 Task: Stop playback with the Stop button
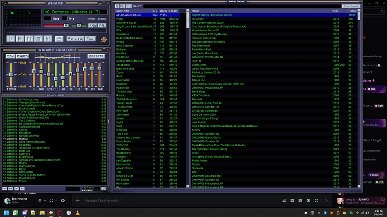[38, 39]
